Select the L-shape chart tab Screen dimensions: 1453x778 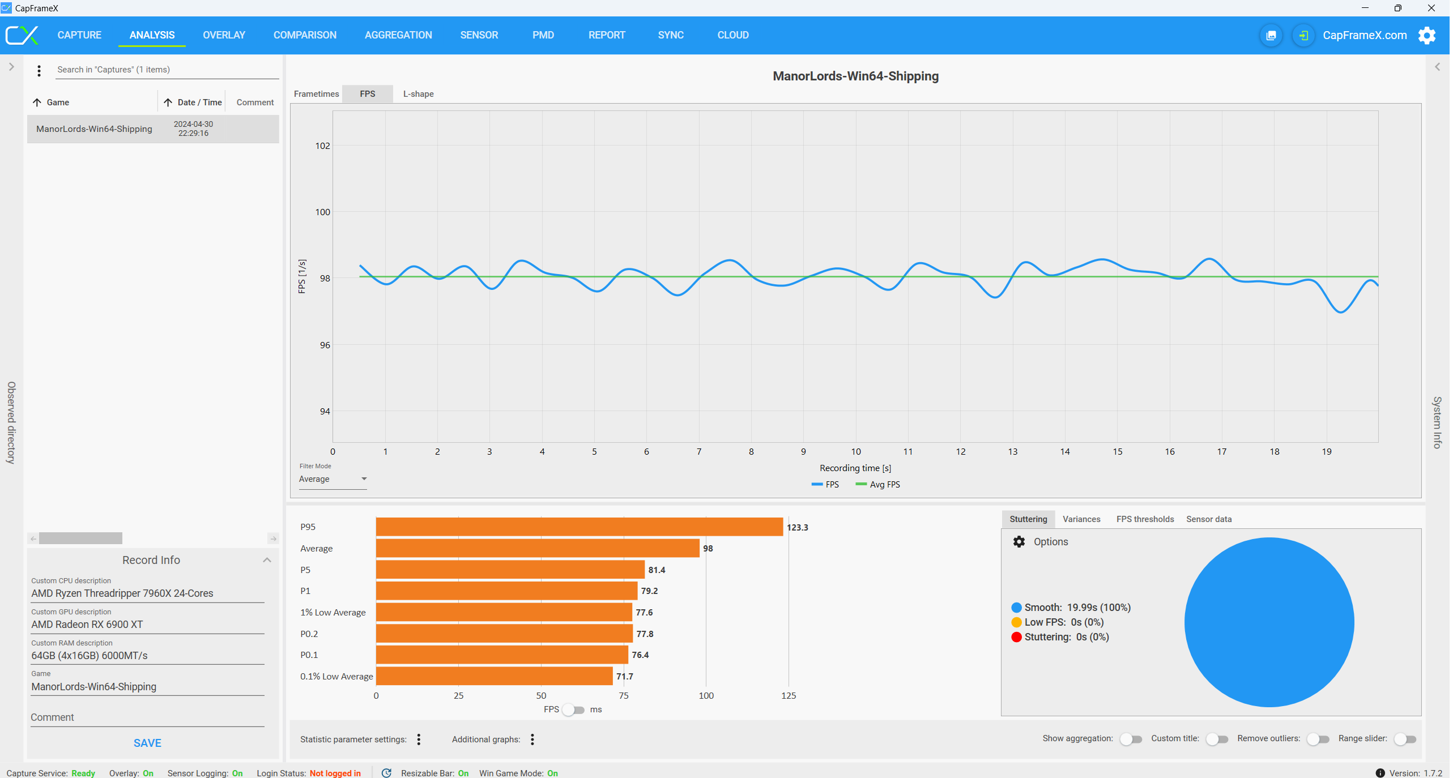click(419, 94)
